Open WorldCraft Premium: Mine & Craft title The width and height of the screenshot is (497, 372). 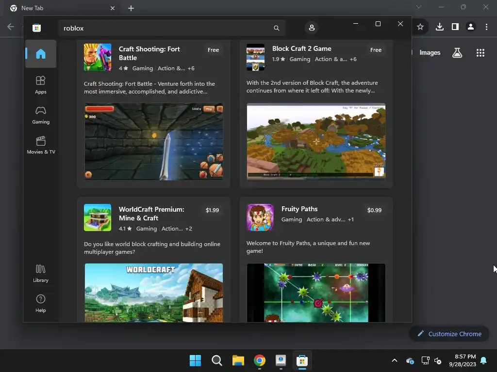coord(151,214)
